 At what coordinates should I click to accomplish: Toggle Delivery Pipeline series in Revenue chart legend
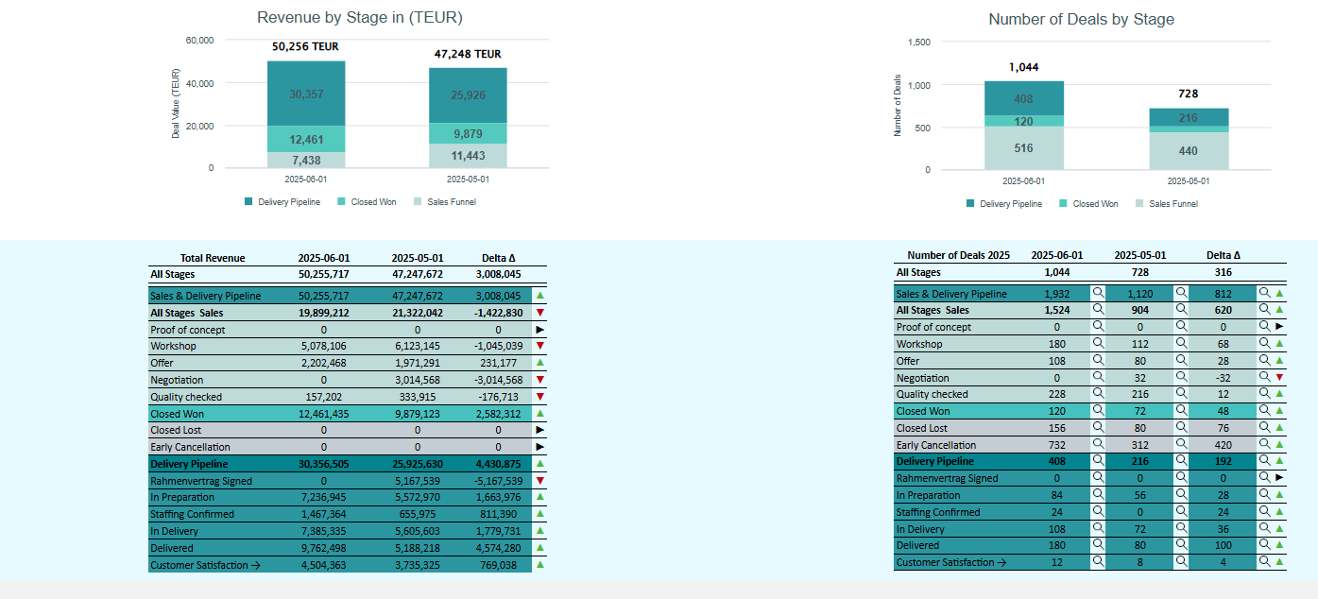pyautogui.click(x=282, y=201)
